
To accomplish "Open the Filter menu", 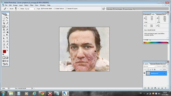I will click(x=32, y=5).
